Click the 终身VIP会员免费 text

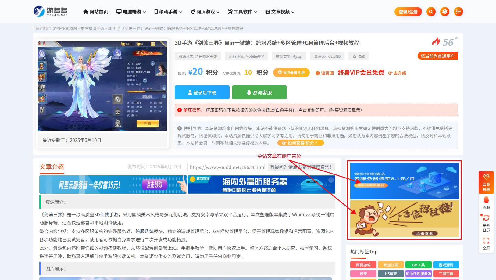pyautogui.click(x=361, y=73)
